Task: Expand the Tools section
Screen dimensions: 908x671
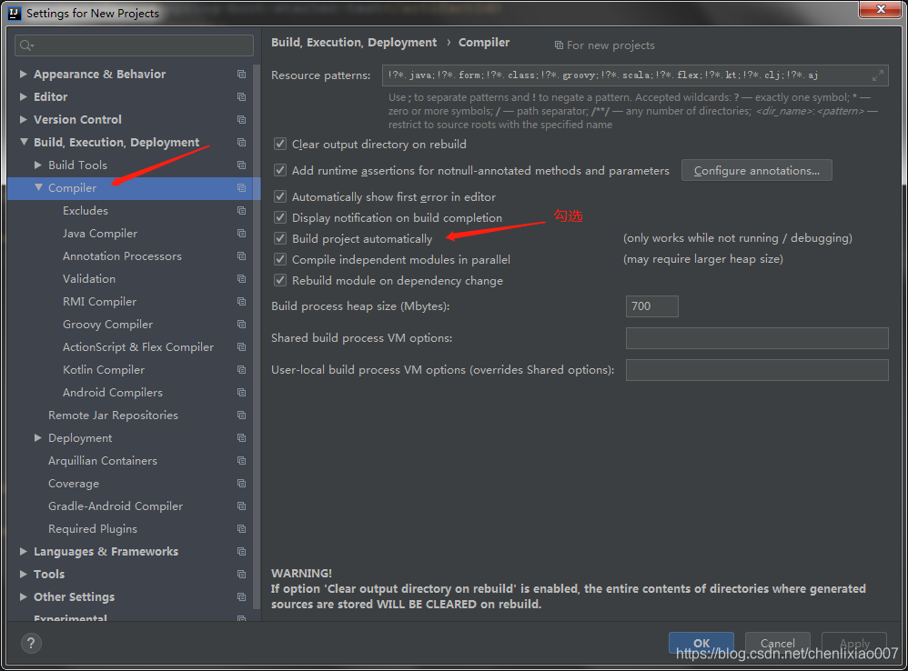Action: click(23, 575)
